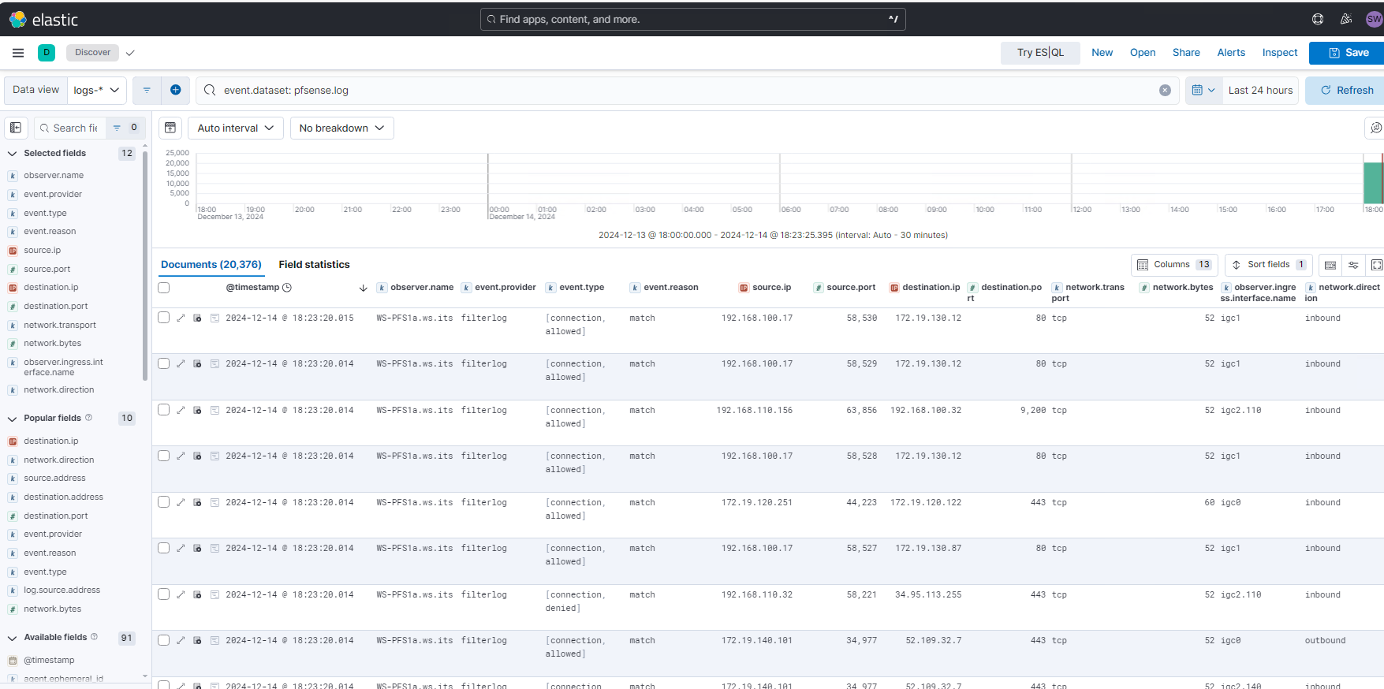Screen dimensions: 1384x689
Task: Click the log.source.address popular field
Action: coord(62,590)
